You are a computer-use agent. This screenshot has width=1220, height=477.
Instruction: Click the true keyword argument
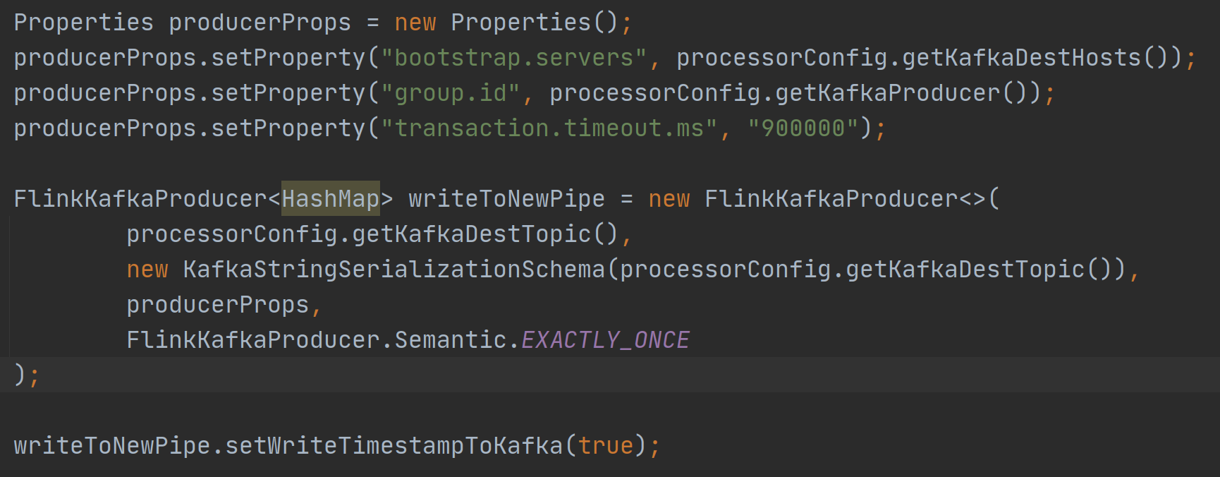tap(605, 446)
